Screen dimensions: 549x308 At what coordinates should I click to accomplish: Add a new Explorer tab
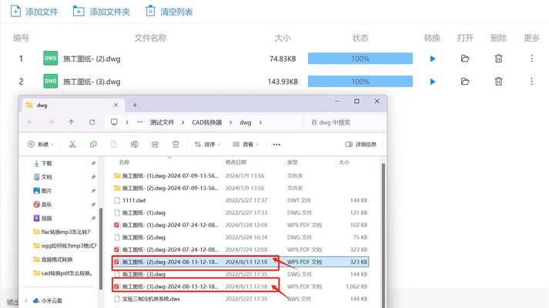[135, 105]
